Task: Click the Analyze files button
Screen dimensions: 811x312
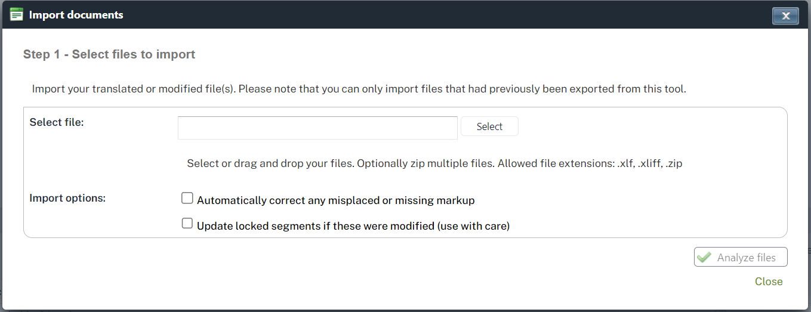Action: (x=741, y=257)
